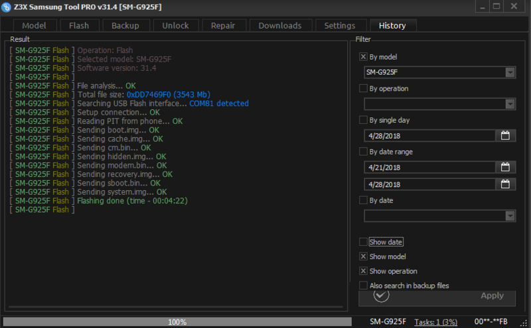Open the Backup tab
Viewport: 531px width, 328px height.
125,26
